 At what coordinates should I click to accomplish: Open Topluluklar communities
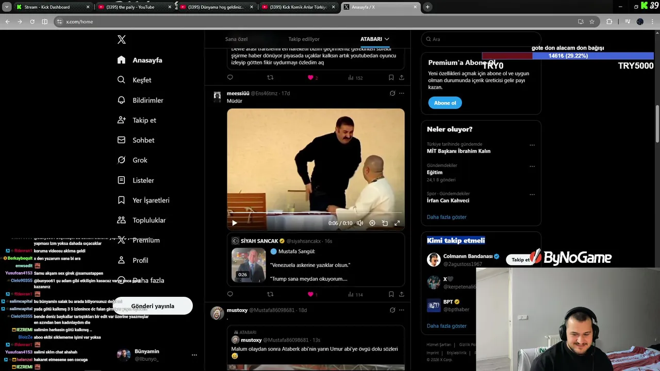tap(141, 220)
